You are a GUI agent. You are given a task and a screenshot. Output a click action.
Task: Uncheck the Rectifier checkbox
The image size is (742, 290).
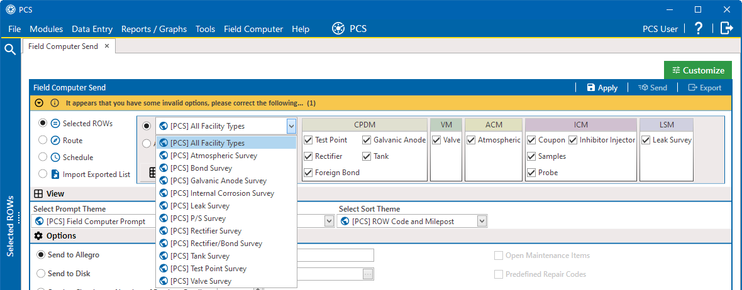pyautogui.click(x=308, y=156)
